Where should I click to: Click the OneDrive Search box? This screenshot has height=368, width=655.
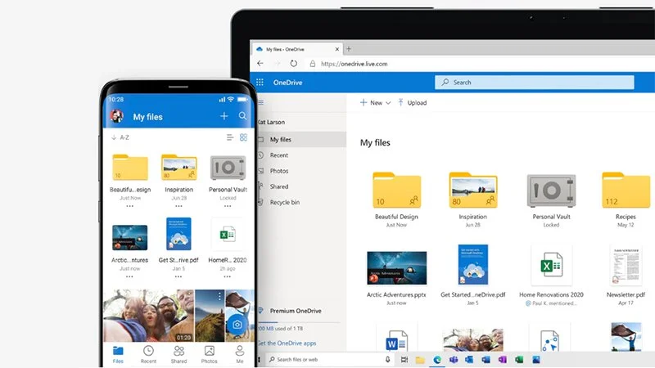pyautogui.click(x=535, y=83)
